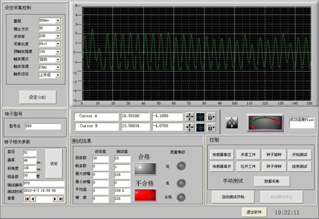Click the 优 quality grade indicator
This screenshot has width=319, height=219.
point(182,167)
